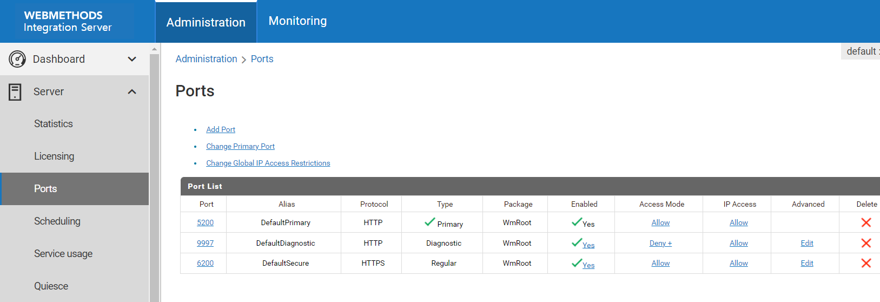Click Access Mode Allow for port 5200
880x302 pixels.
[x=660, y=222]
